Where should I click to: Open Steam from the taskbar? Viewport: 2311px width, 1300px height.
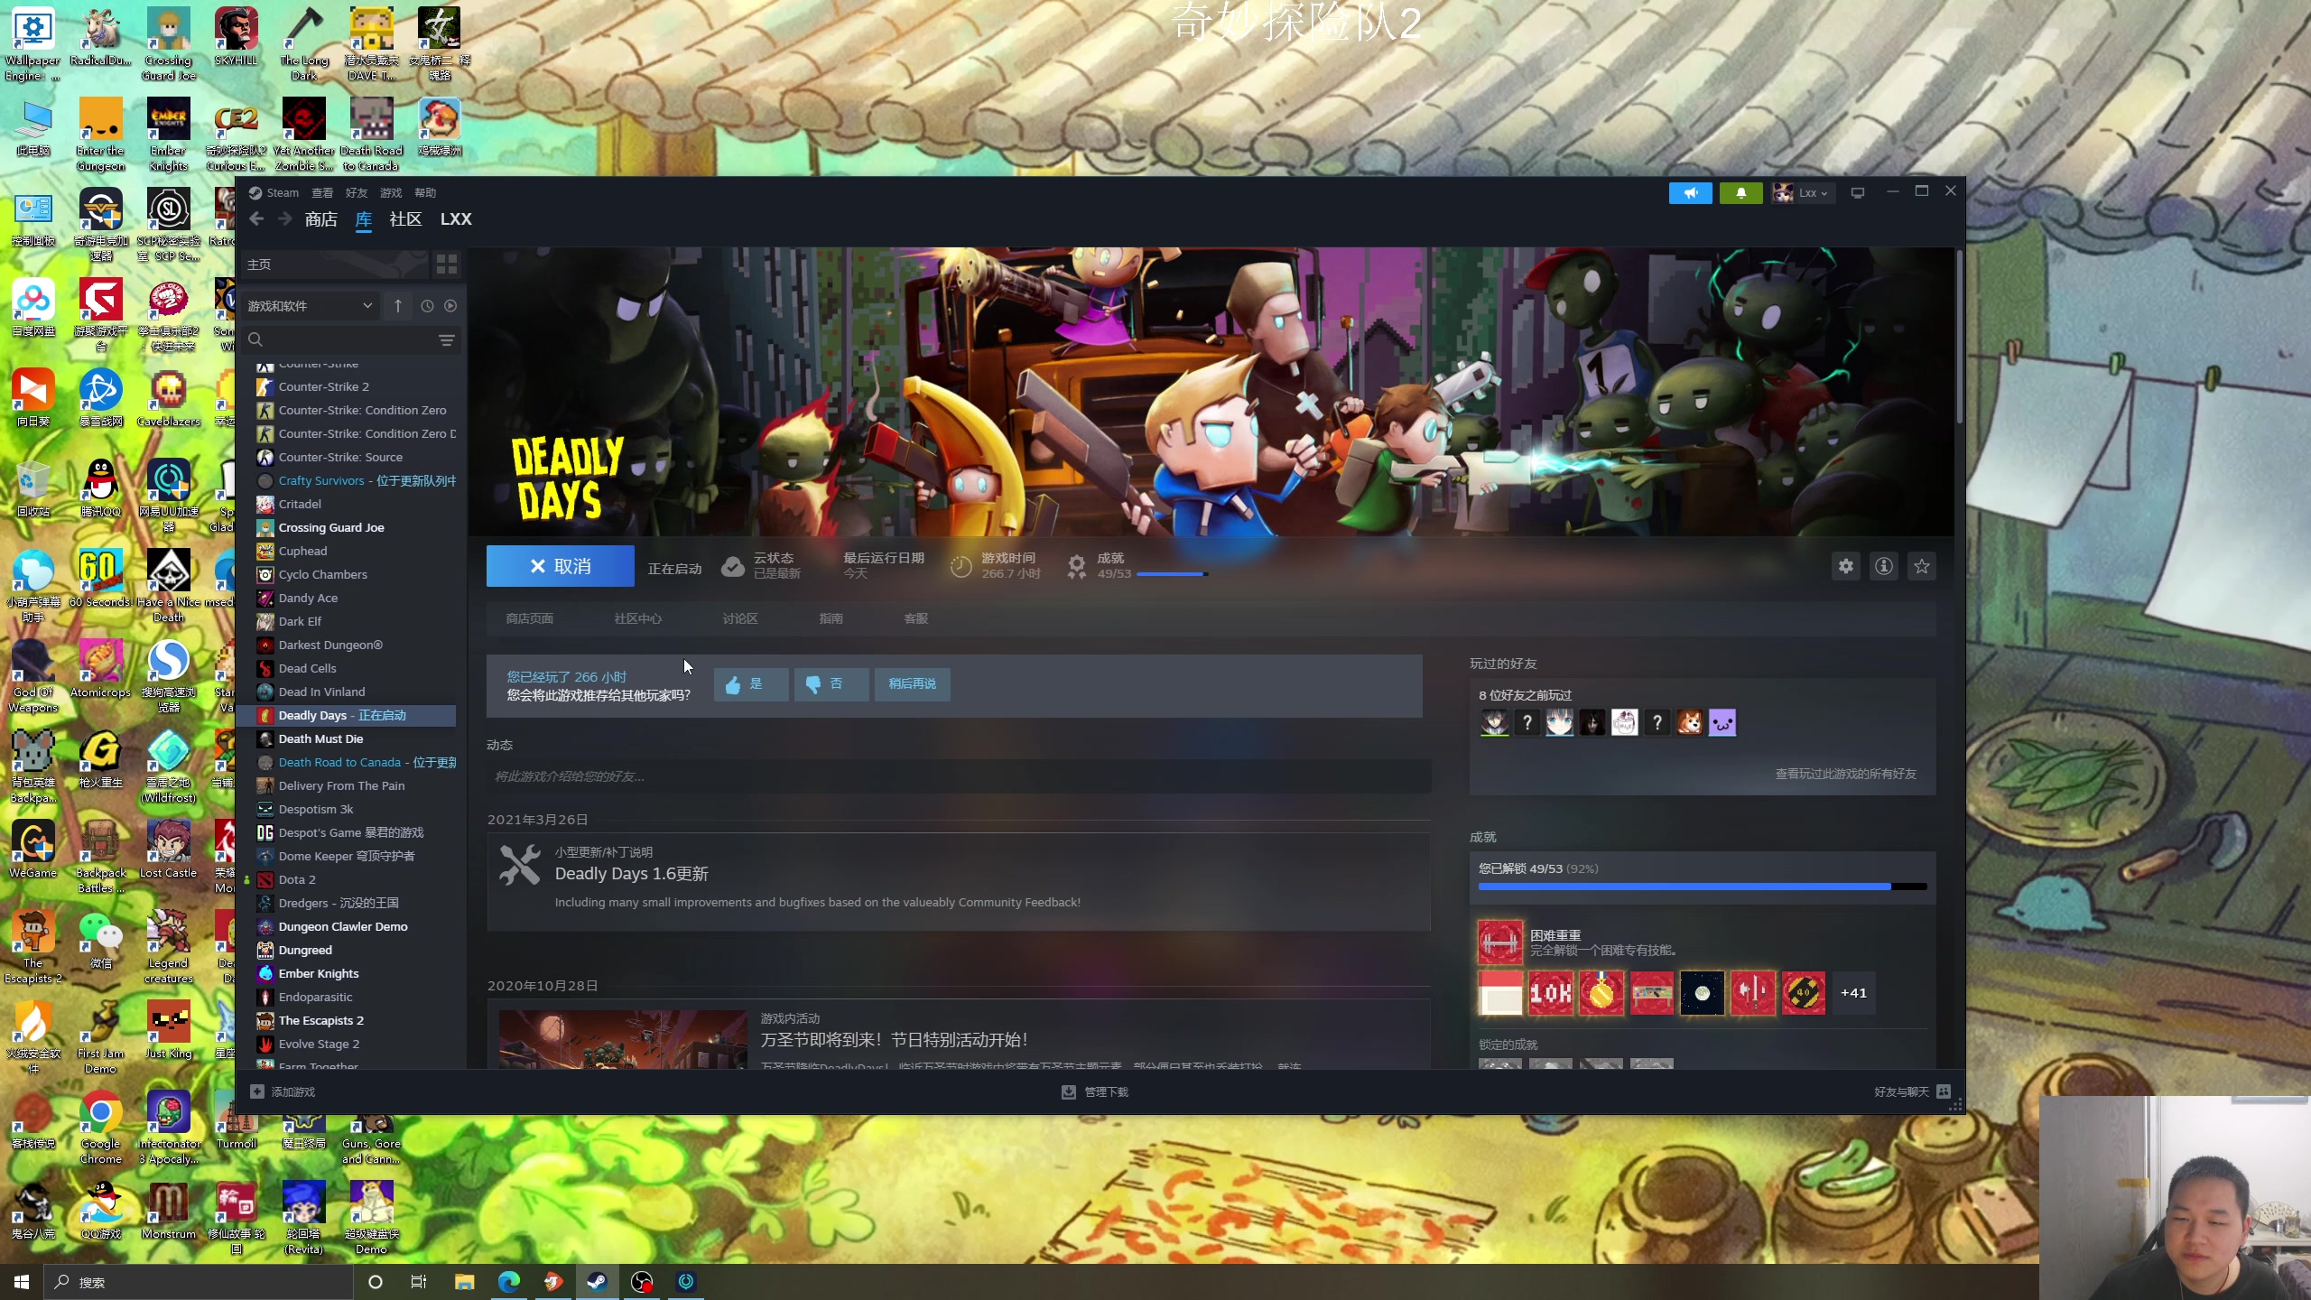(597, 1282)
